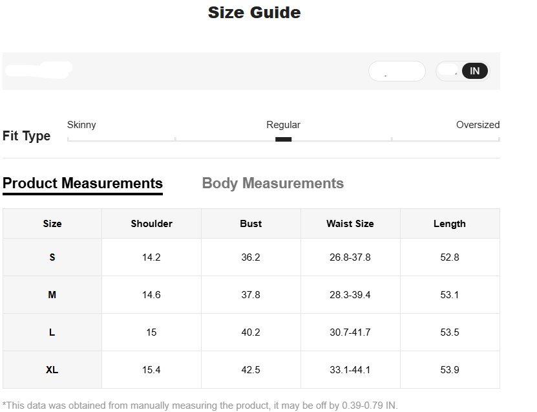Click the Fit Type slider's black marker

(283, 139)
